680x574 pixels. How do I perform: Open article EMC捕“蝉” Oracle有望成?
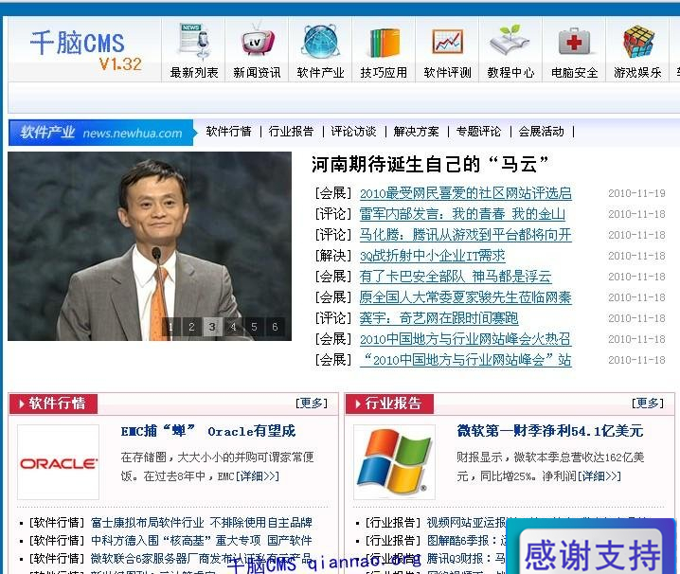point(208,431)
